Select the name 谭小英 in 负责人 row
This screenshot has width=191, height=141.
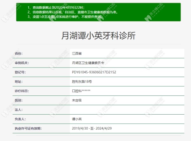77,119
